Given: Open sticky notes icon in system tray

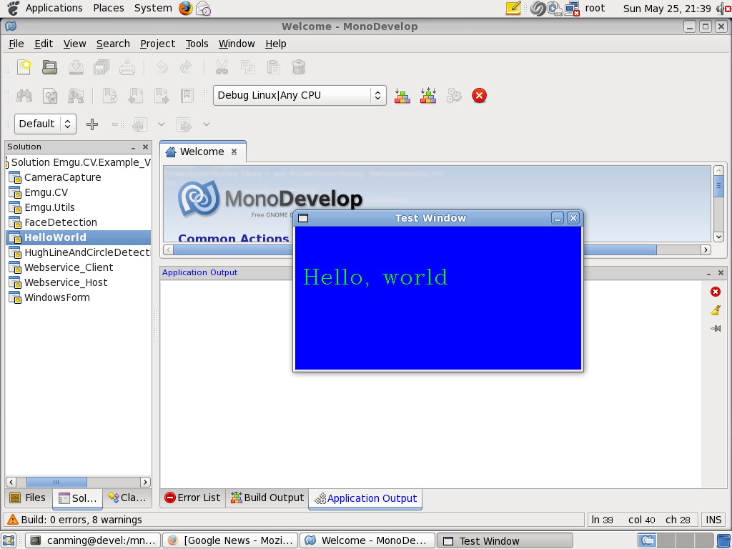Looking at the screenshot, I should [513, 8].
